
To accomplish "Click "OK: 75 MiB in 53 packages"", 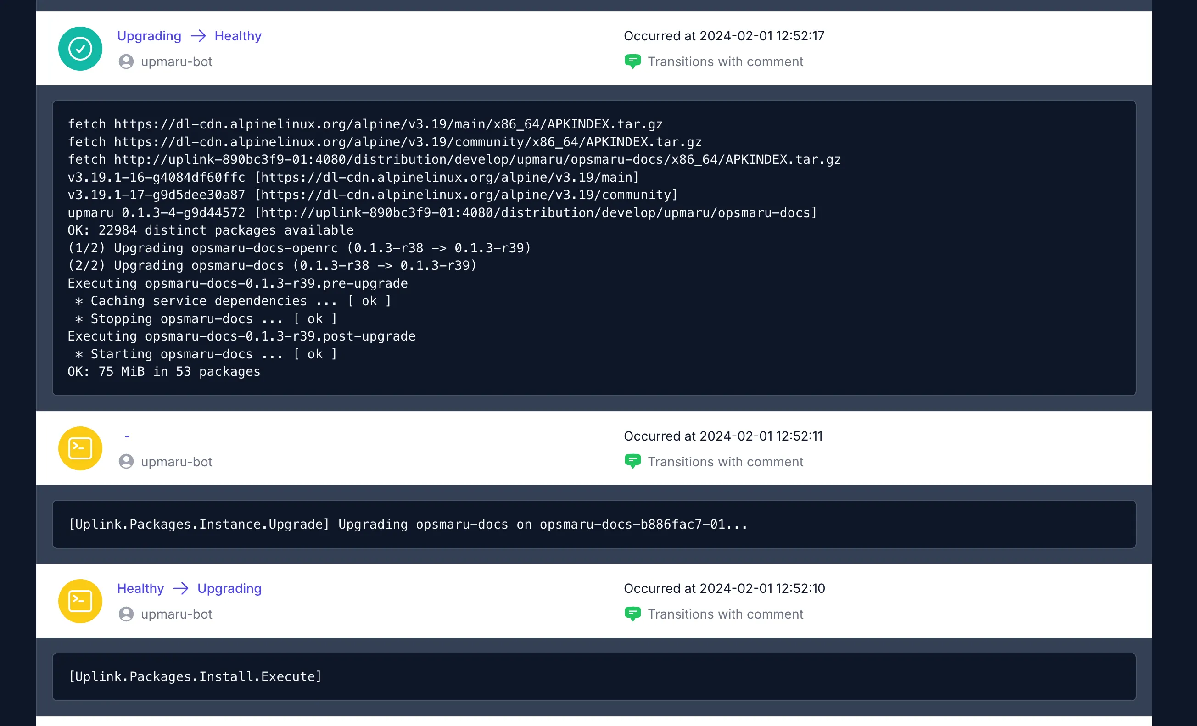I will click(164, 372).
